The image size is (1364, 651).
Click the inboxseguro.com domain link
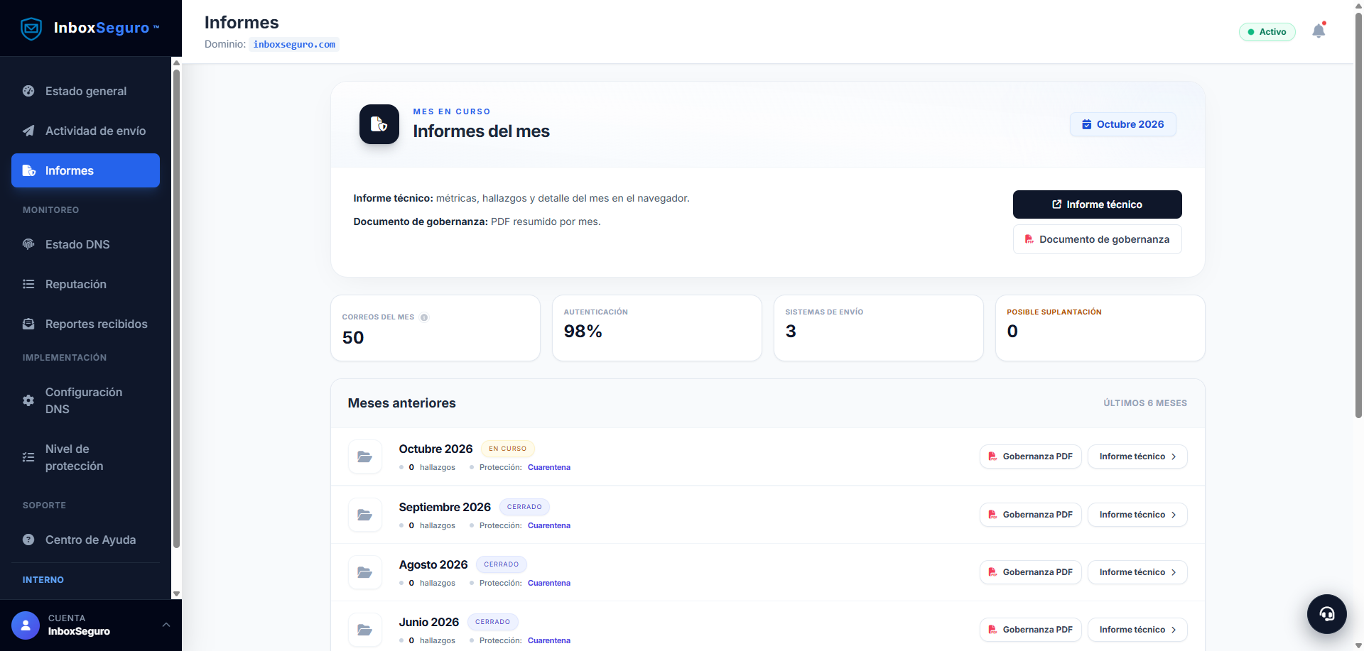pyautogui.click(x=294, y=44)
